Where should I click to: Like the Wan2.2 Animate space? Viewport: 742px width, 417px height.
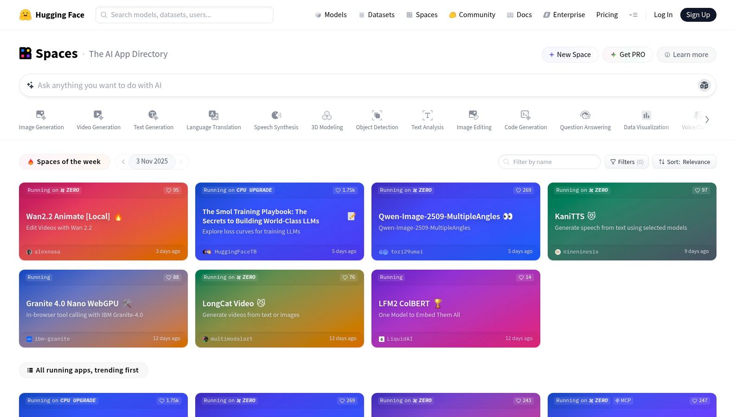point(173,190)
